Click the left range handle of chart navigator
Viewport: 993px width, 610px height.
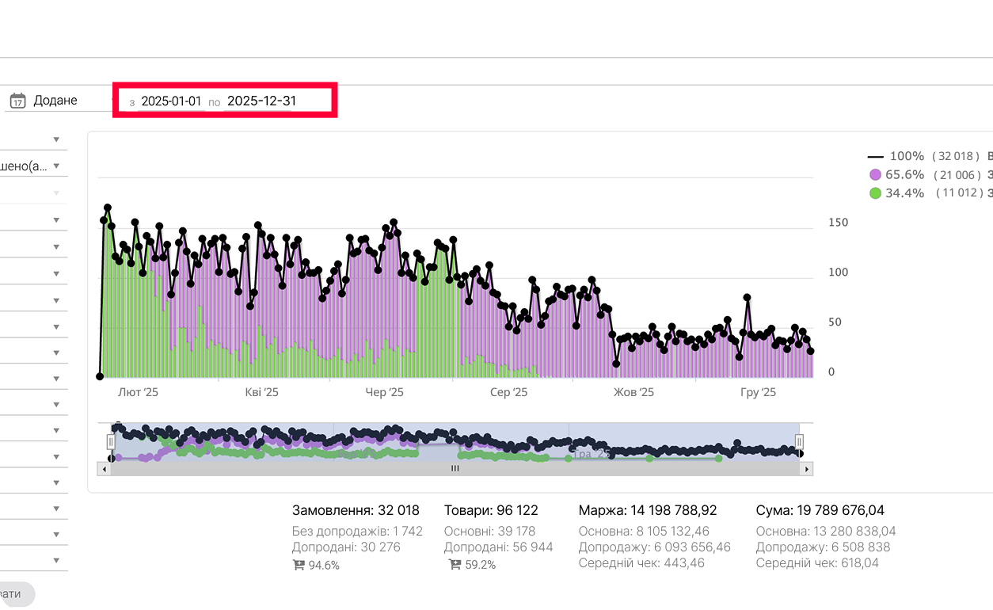click(x=111, y=441)
